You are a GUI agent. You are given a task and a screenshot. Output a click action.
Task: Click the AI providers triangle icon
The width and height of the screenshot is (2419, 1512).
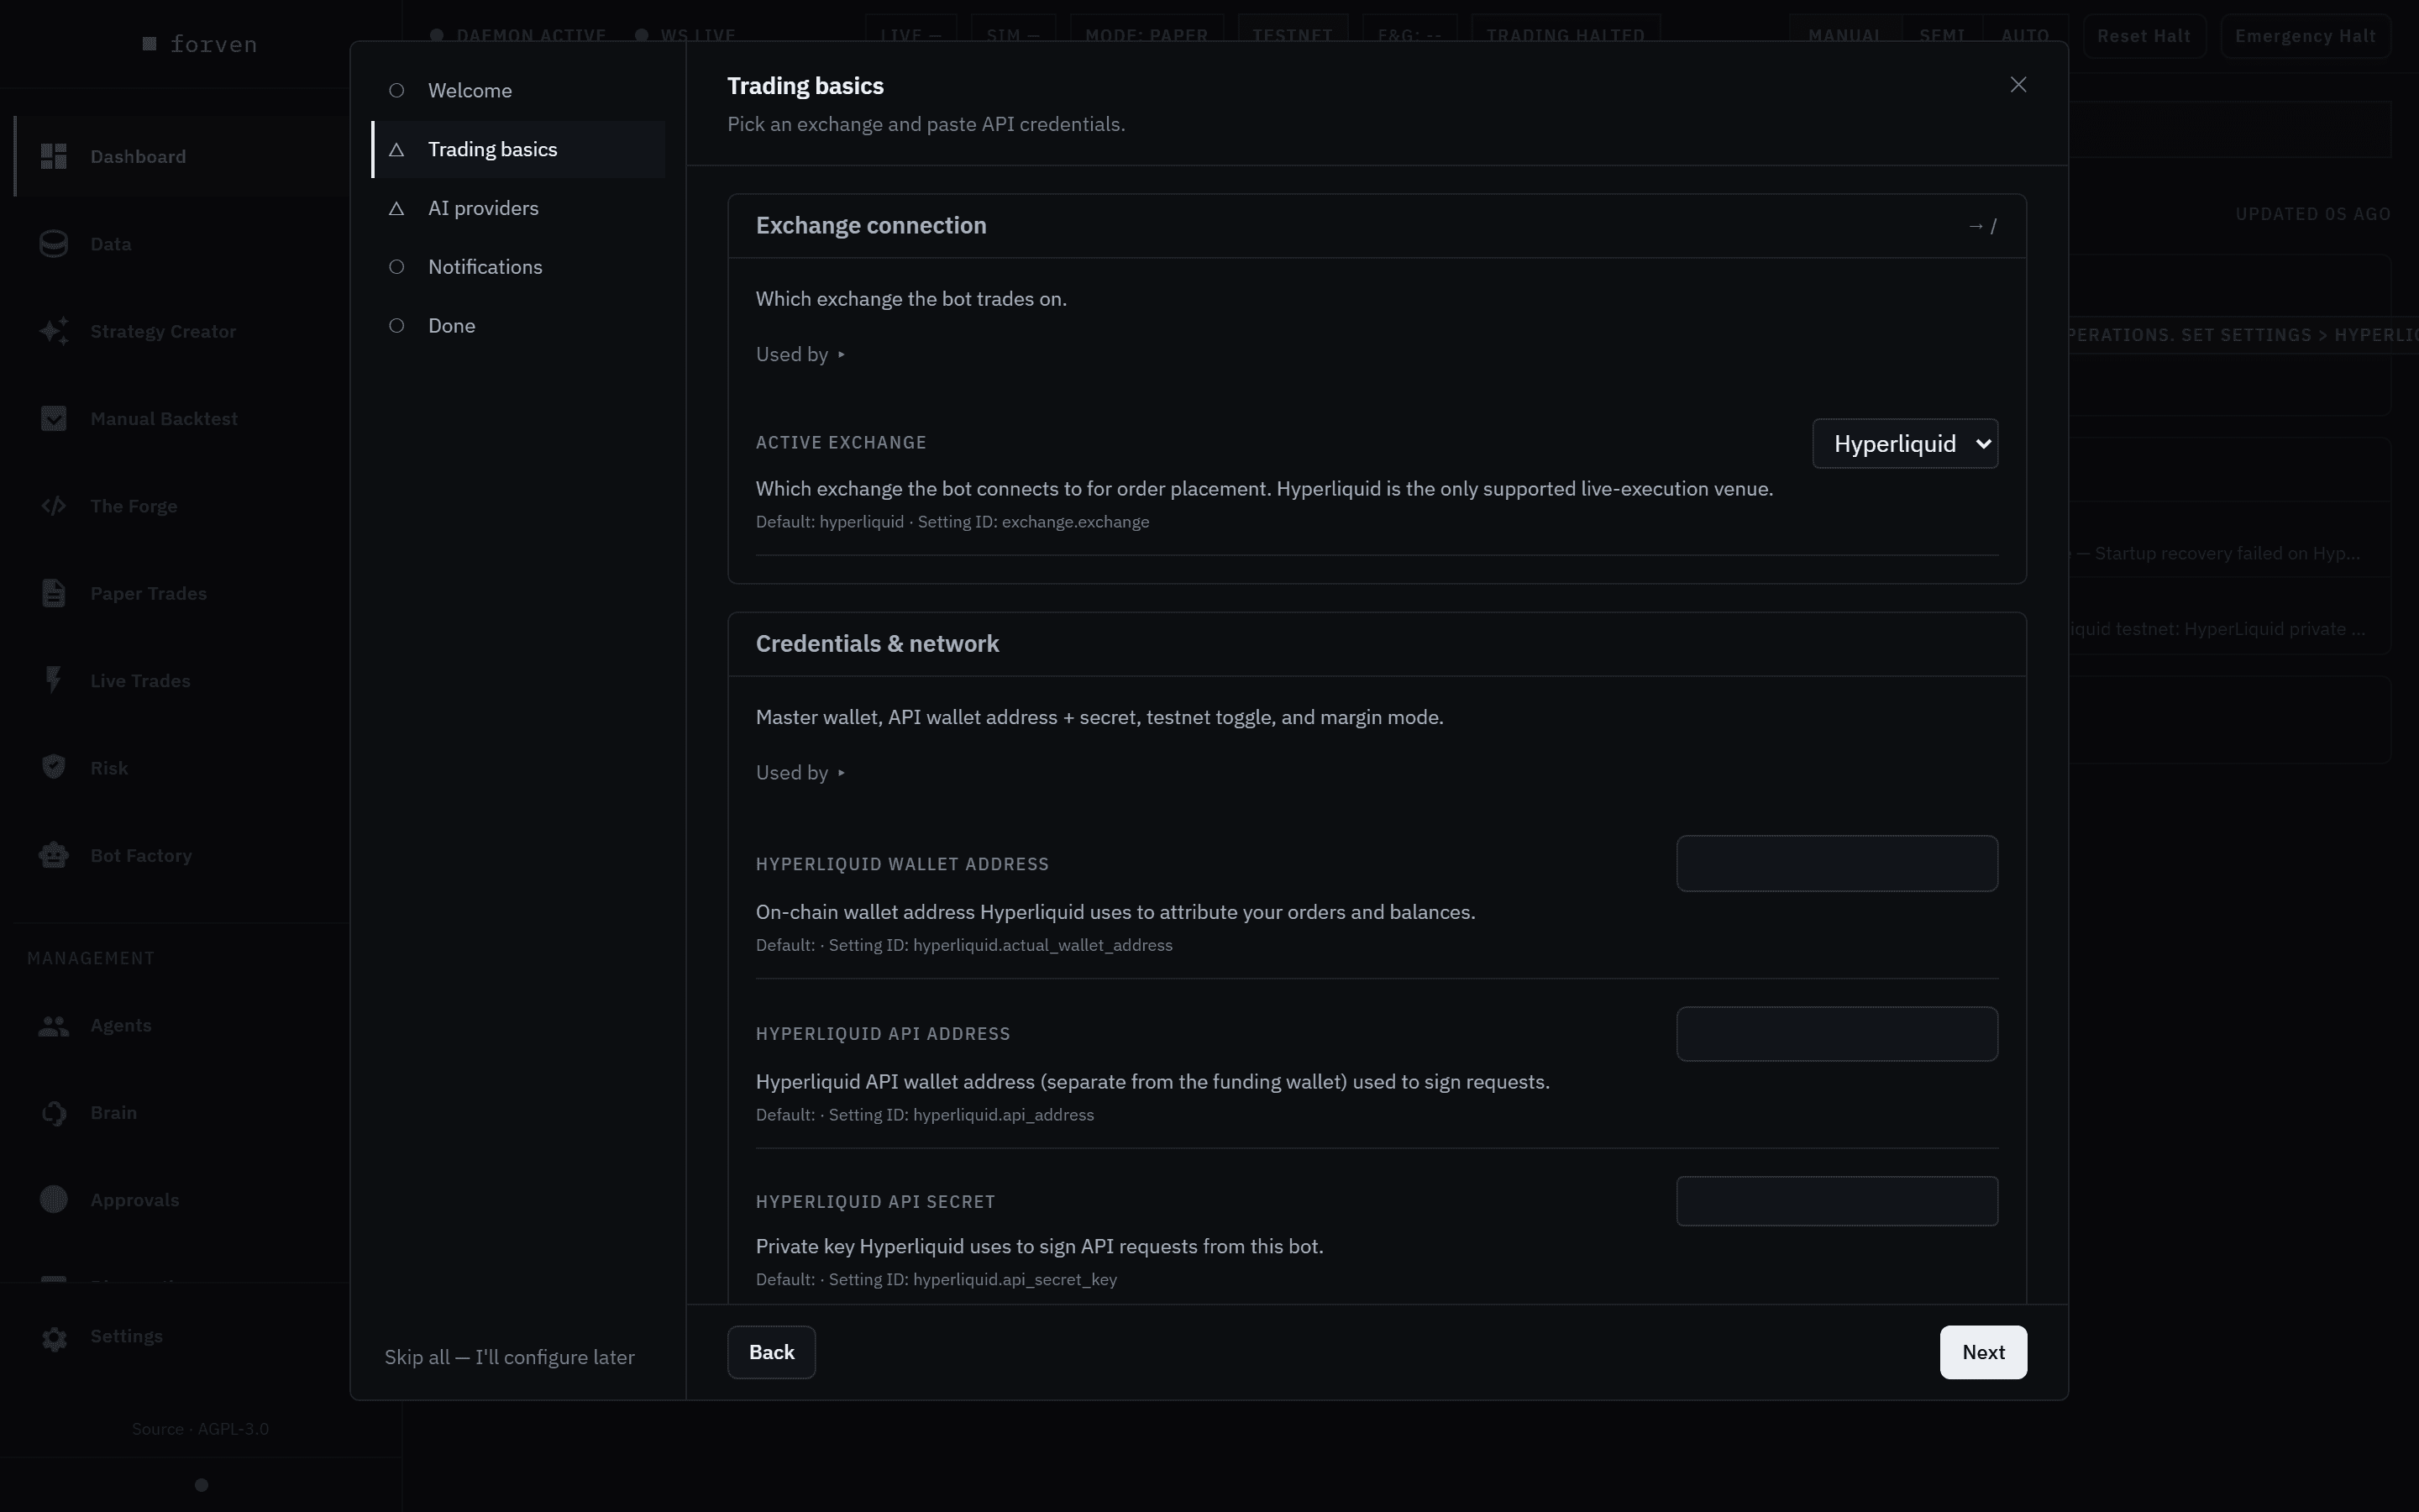(x=396, y=208)
